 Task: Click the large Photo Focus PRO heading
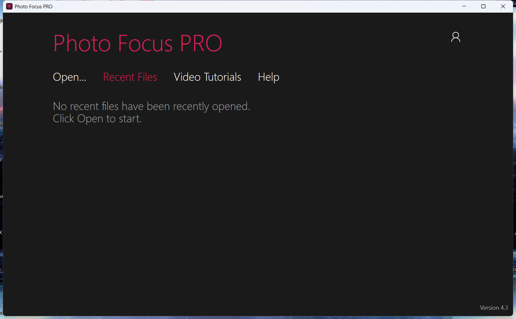[x=138, y=43]
